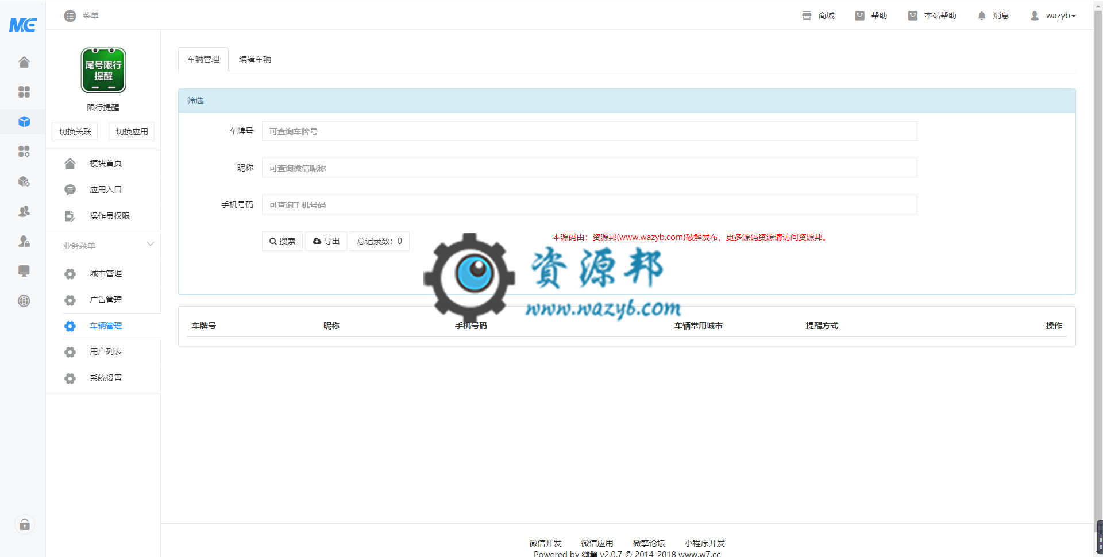1103x557 pixels.
Task: Open 微信应用 footer link
Action: (597, 543)
